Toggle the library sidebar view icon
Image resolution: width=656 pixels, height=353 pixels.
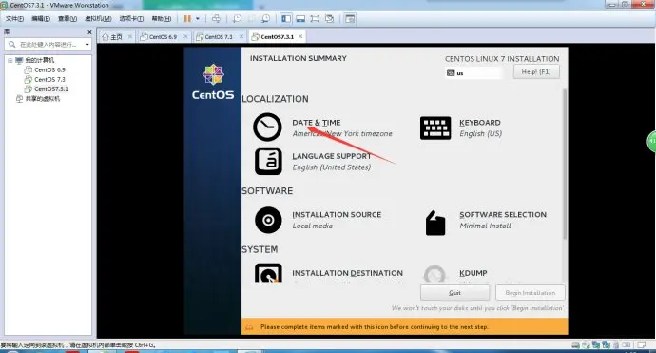(x=286, y=18)
